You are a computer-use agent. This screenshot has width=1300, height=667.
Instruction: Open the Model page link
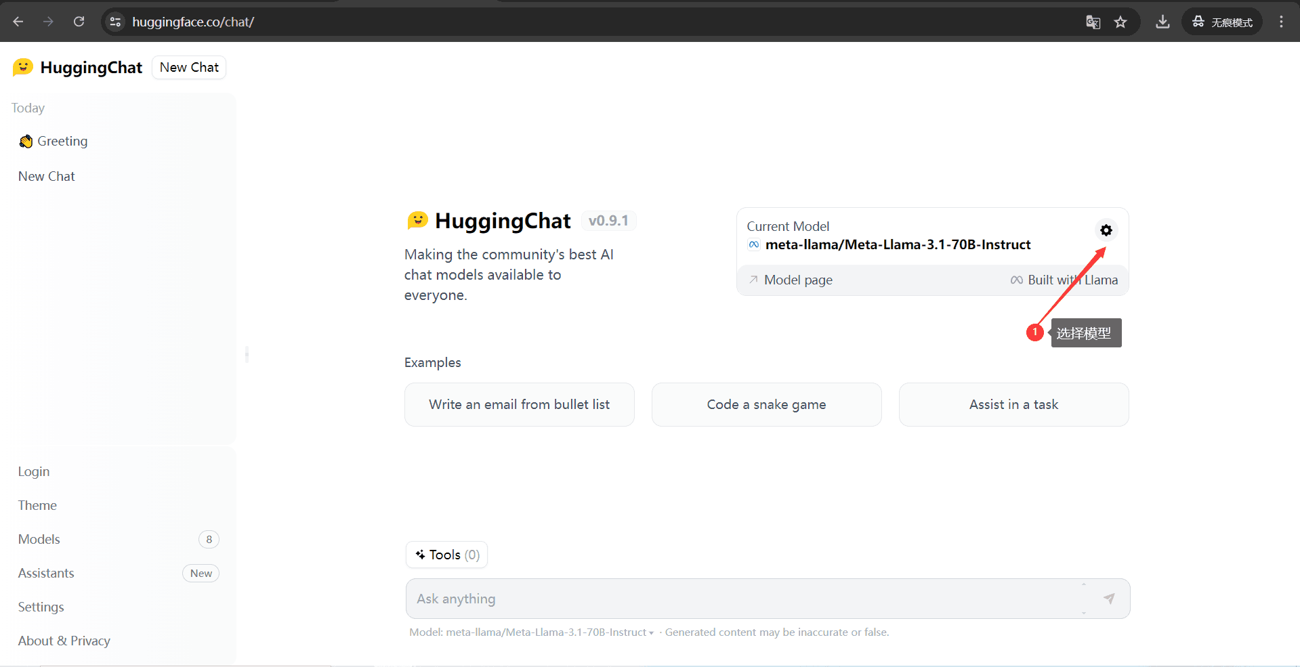(791, 280)
